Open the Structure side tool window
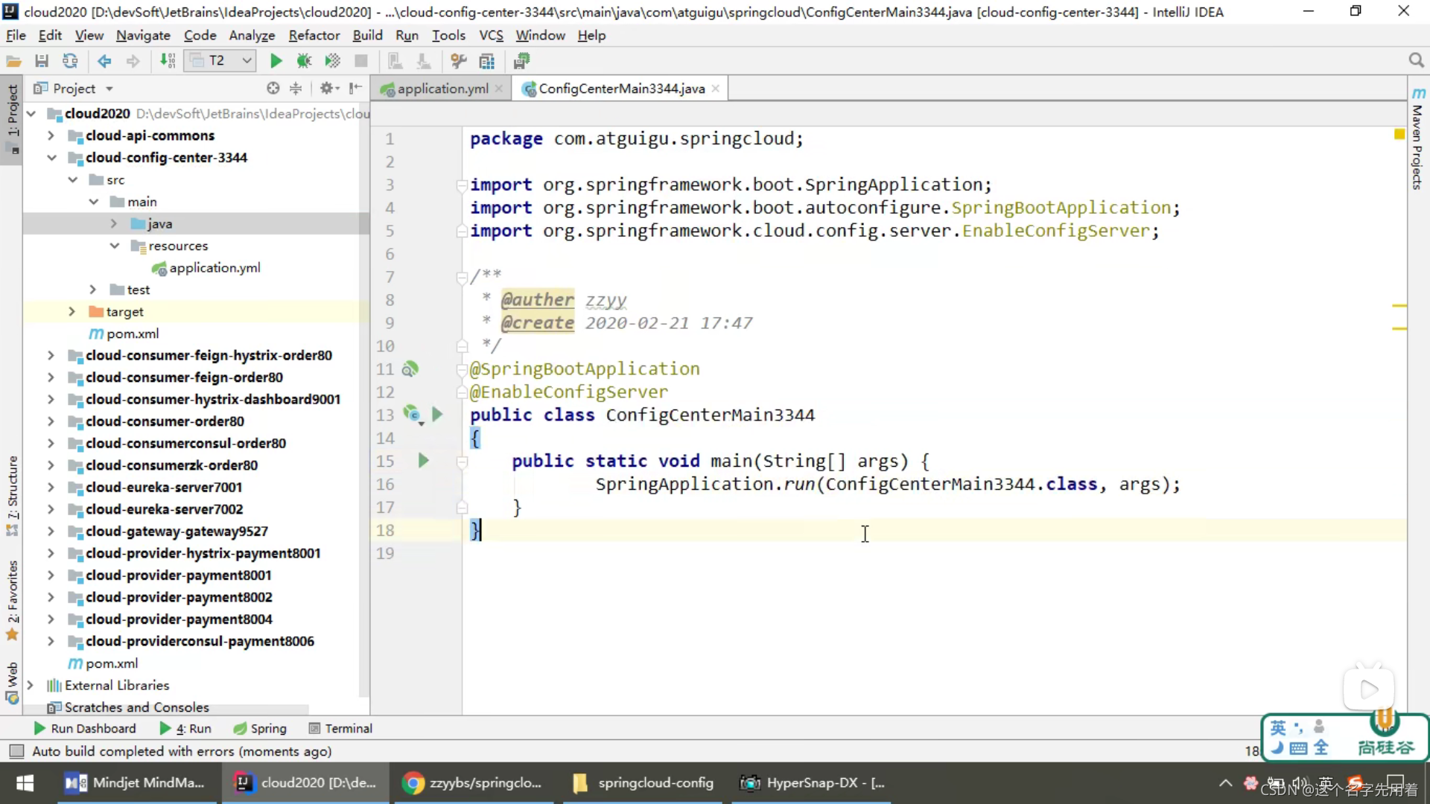Viewport: 1430px width, 804px height. coord(12,495)
